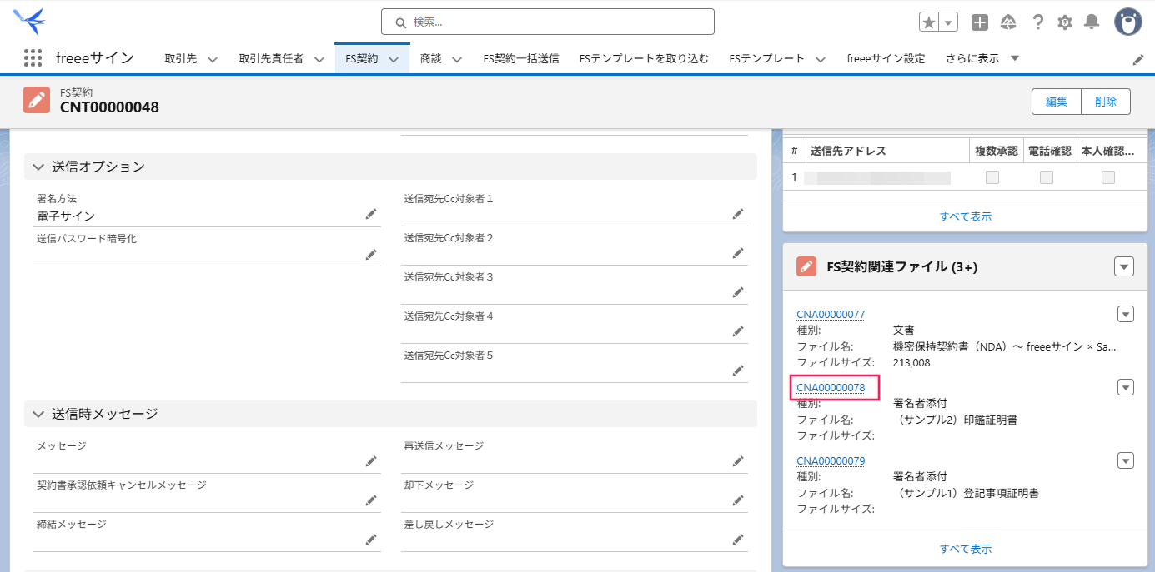Show all recipients via upper すべて表示

point(966,216)
